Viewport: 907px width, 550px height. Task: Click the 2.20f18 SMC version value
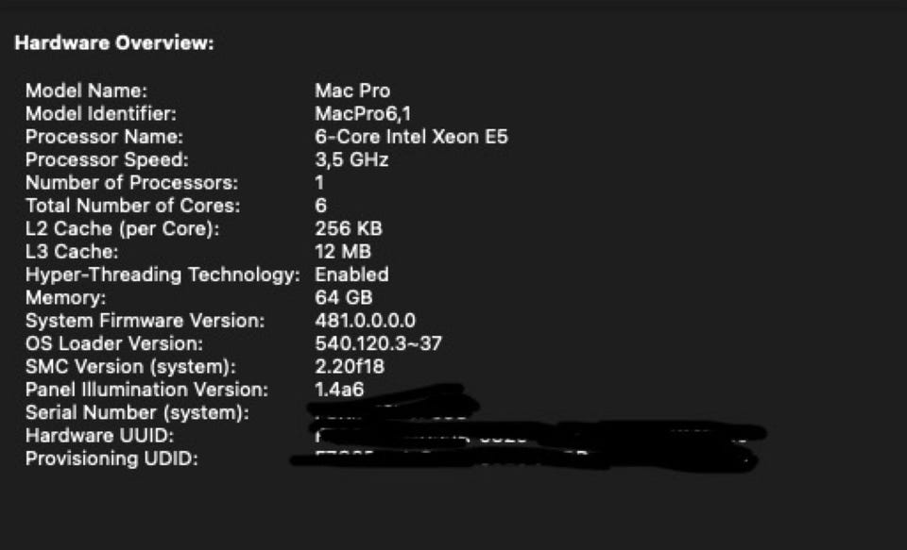(350, 366)
